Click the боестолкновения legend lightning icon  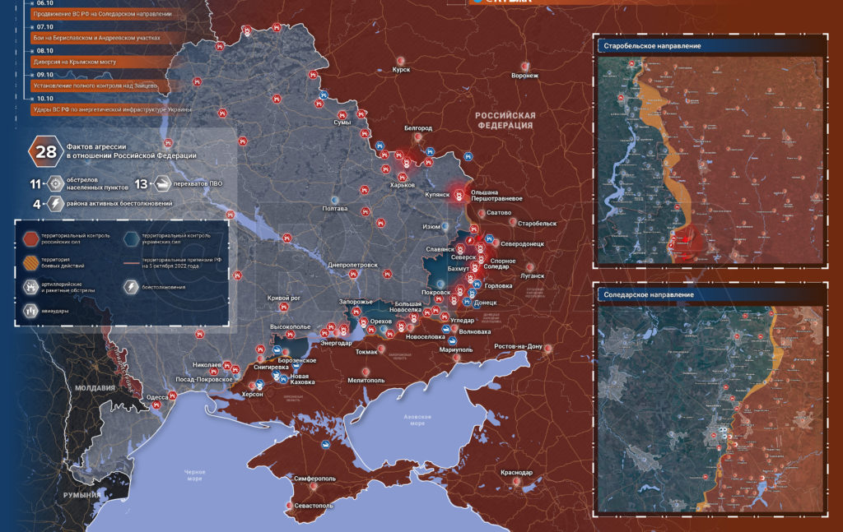pyautogui.click(x=131, y=287)
